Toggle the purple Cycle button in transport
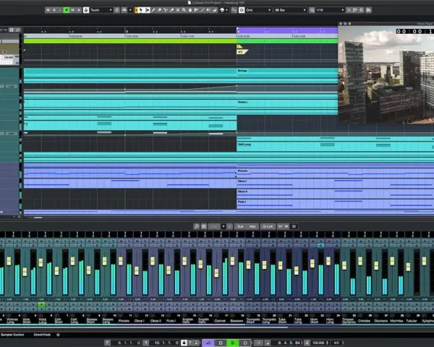This screenshot has width=434, height=347. [208, 343]
